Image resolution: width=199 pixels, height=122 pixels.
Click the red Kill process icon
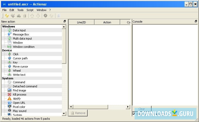click(10, 94)
